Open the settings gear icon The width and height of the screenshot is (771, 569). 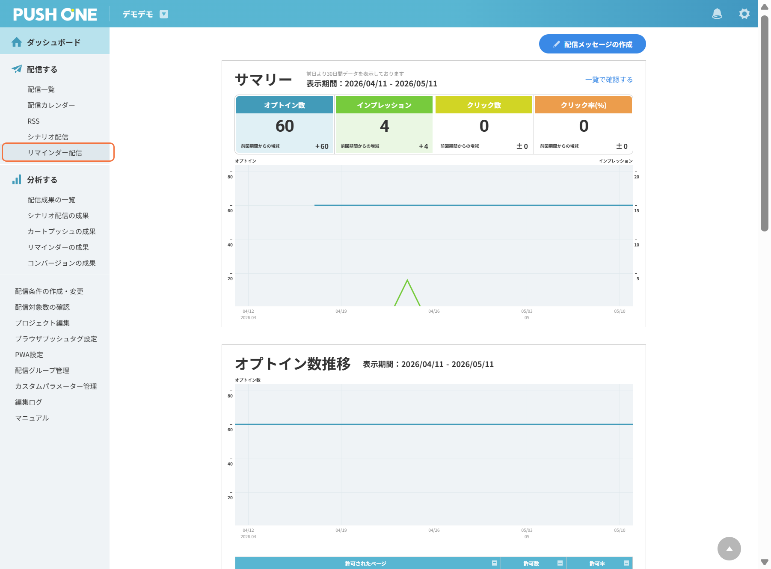pos(744,14)
